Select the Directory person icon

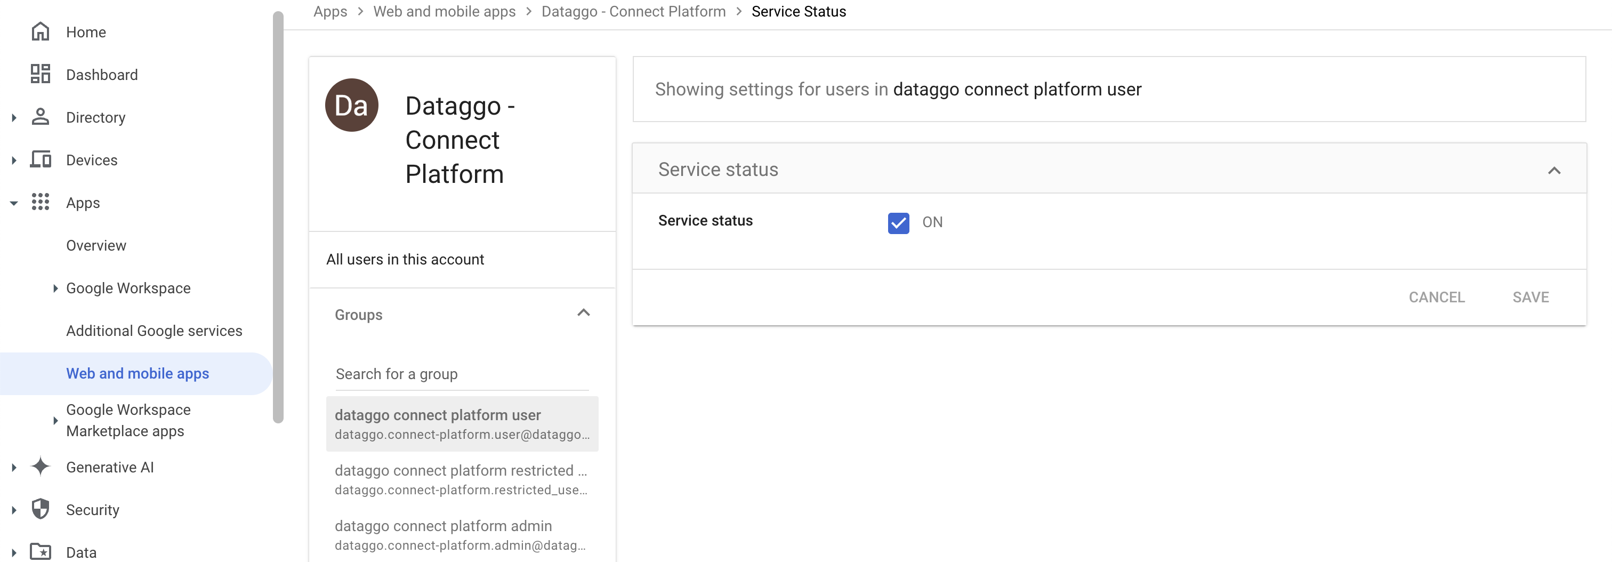tap(40, 117)
